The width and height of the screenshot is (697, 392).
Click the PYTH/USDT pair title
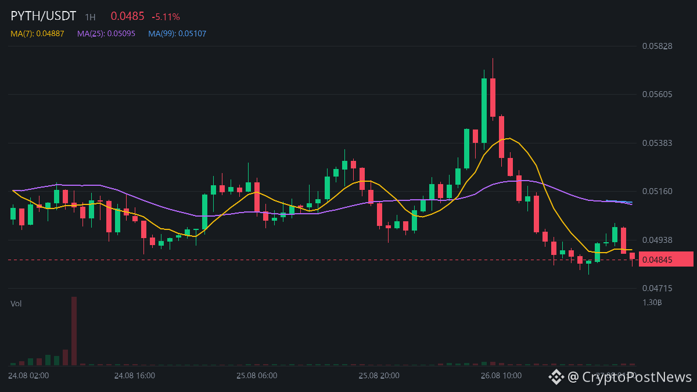pos(43,16)
